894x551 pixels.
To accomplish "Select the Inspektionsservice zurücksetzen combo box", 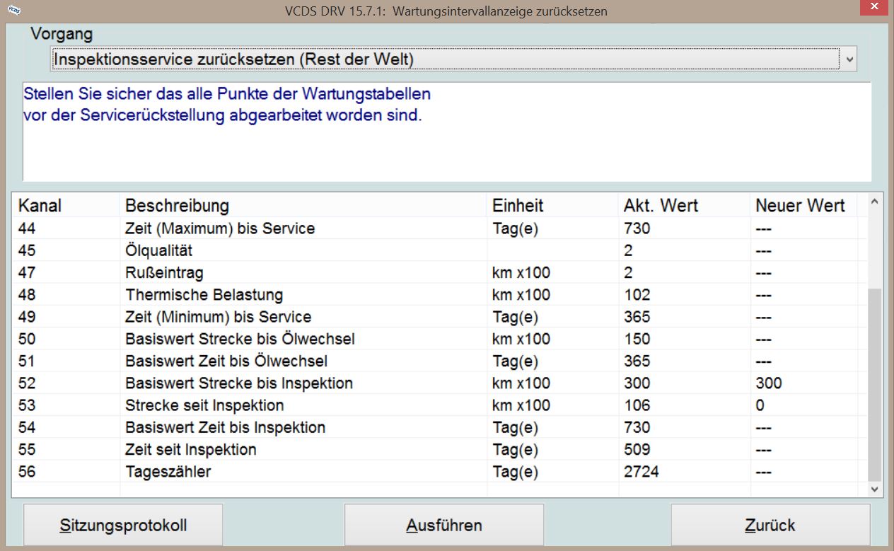I will coord(453,59).
